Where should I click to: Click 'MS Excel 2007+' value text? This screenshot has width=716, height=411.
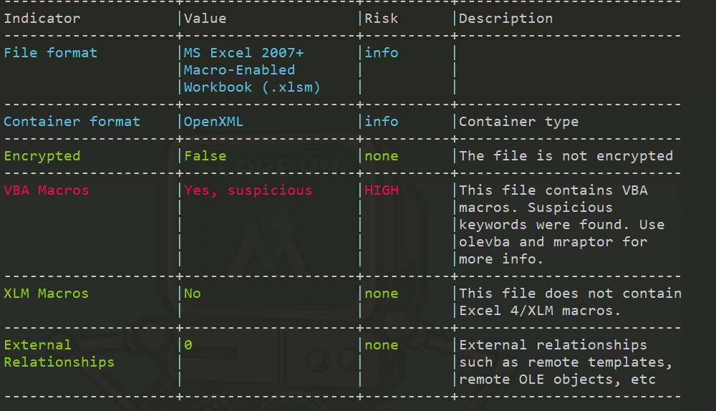click(x=243, y=53)
